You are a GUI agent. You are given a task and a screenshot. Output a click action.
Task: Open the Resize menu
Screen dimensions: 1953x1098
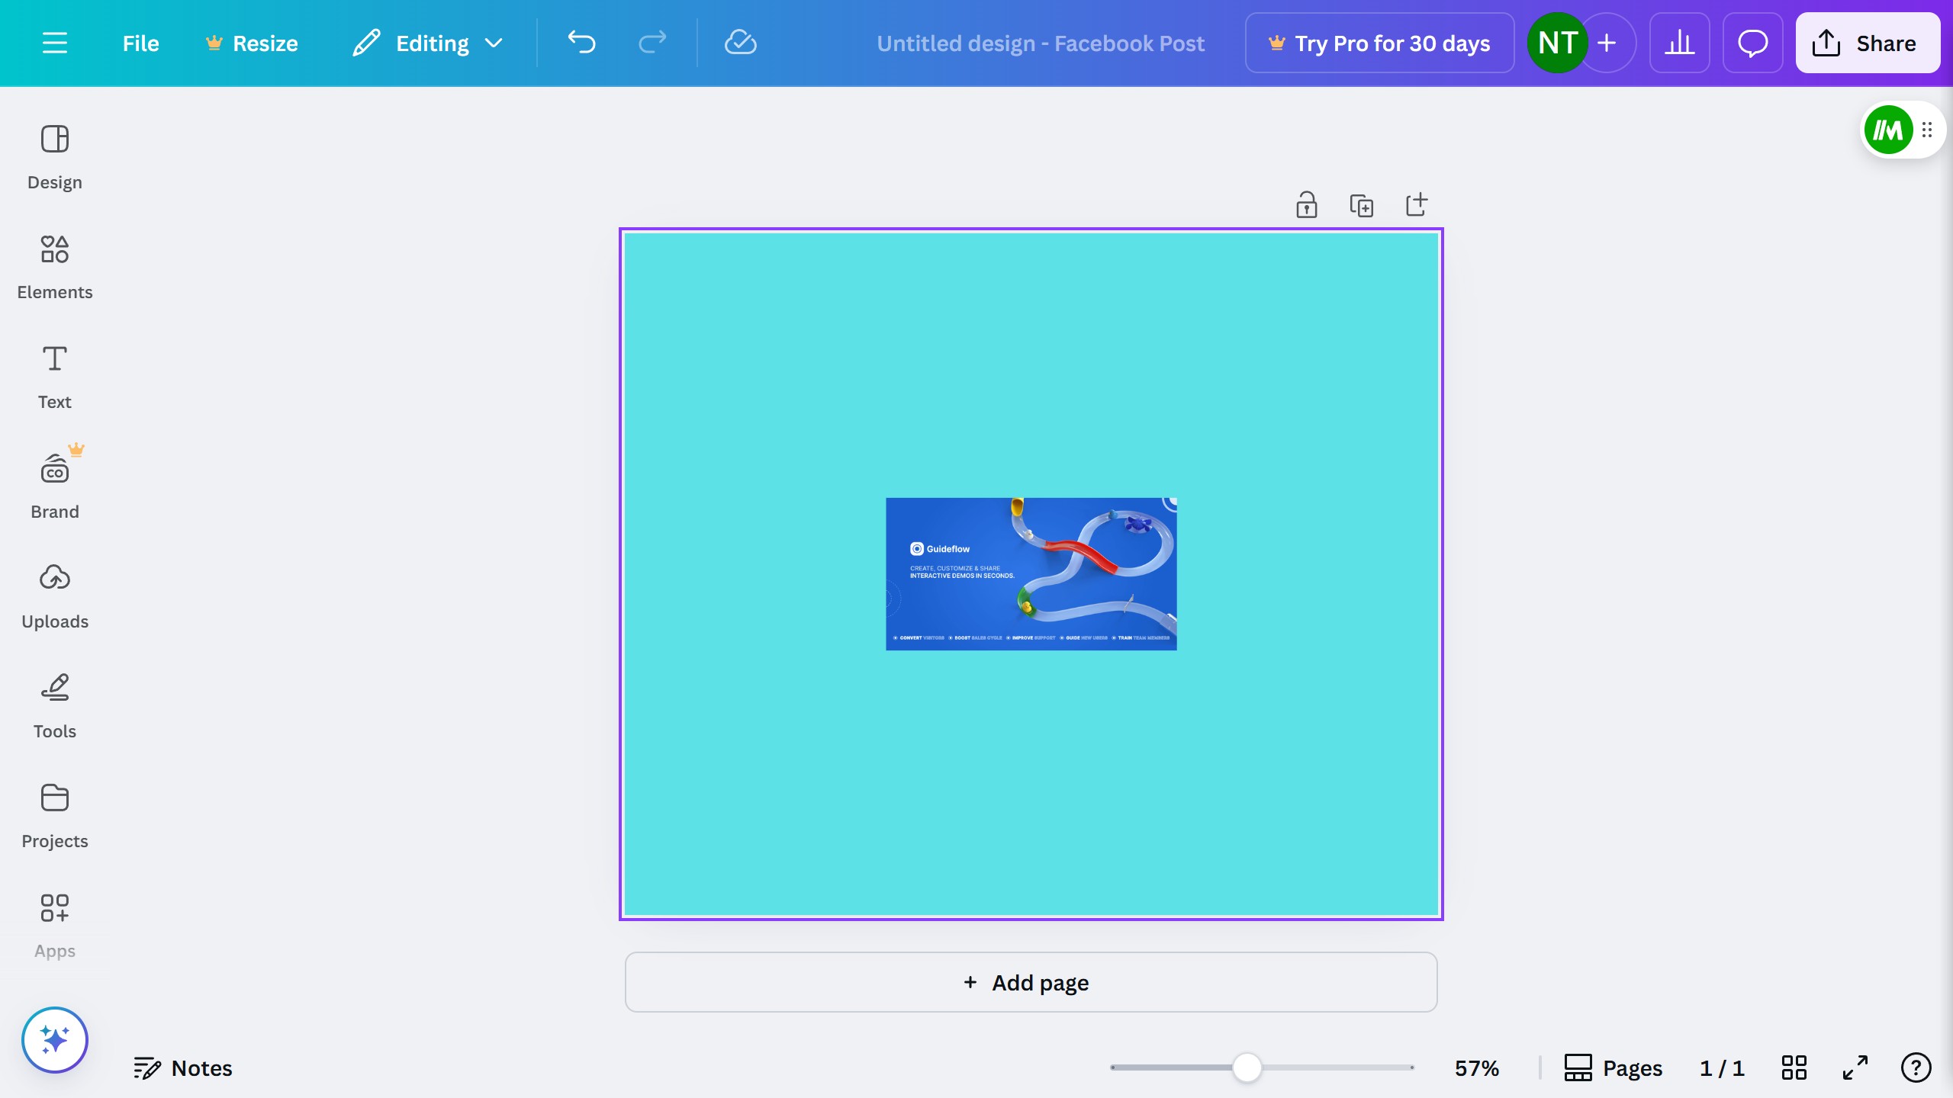click(252, 43)
